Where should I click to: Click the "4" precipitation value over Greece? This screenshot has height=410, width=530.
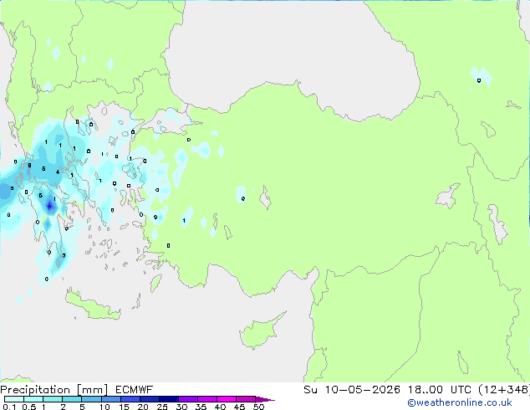tap(57, 172)
